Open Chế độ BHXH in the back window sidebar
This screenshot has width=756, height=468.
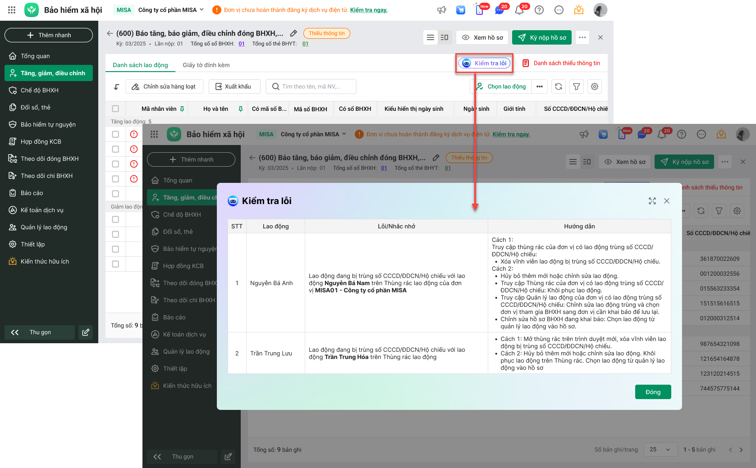click(x=49, y=90)
